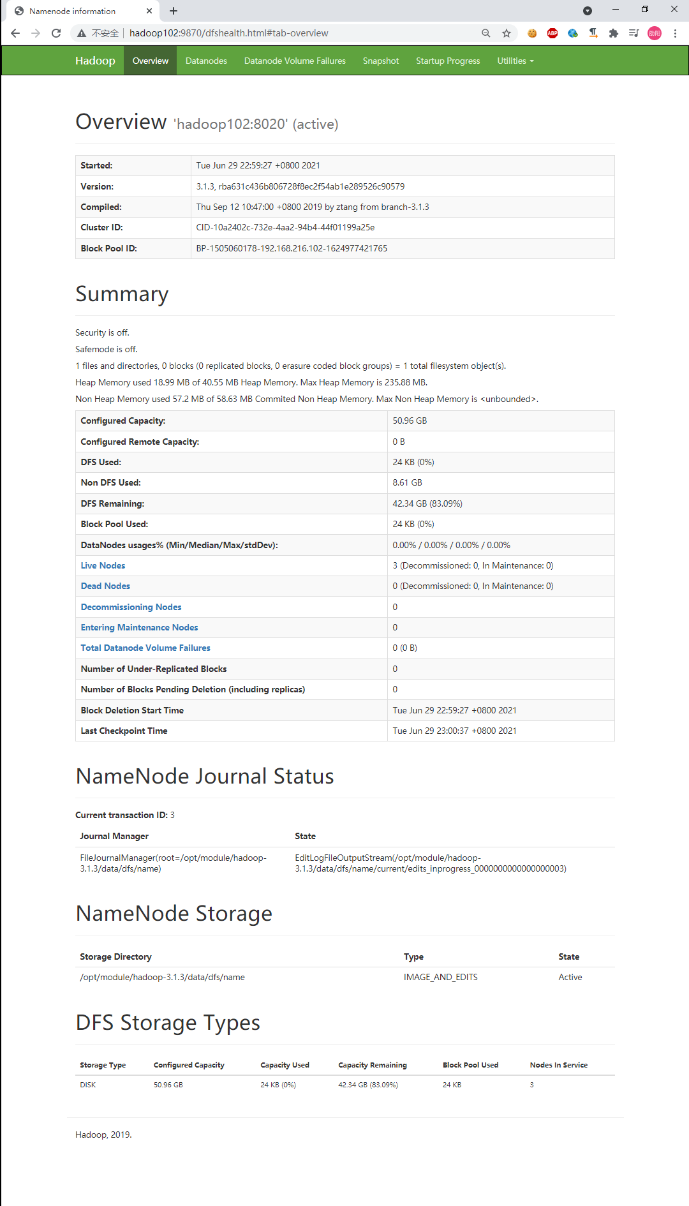Click the bookmark star icon
The image size is (689, 1206).
pos(507,33)
